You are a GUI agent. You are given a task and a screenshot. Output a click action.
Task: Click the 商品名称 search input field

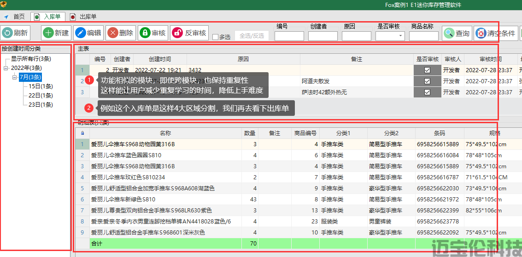click(423, 36)
